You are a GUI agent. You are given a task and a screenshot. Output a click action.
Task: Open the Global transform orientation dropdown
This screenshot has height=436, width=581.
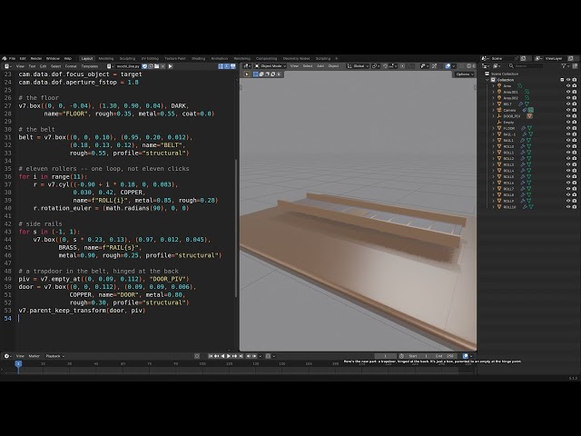click(358, 66)
